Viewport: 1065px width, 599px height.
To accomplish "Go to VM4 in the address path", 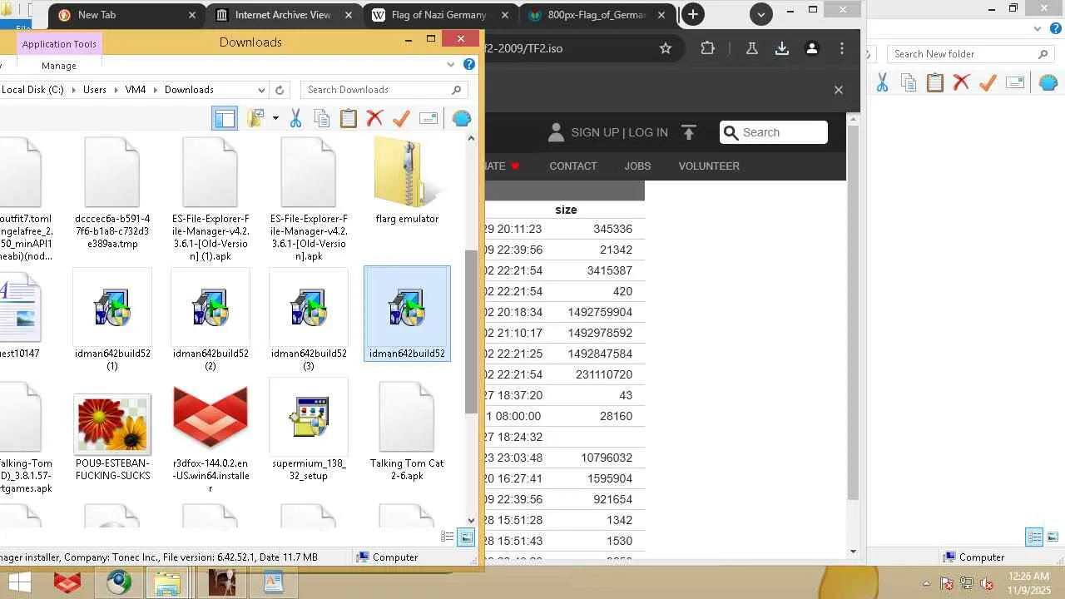I will coord(136,90).
